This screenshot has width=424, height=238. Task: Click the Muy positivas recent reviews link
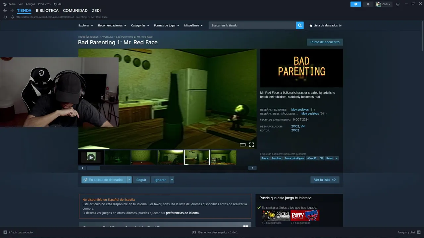click(x=300, y=109)
